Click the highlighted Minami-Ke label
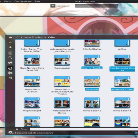This screenshot has height=138, width=138. click(92, 89)
